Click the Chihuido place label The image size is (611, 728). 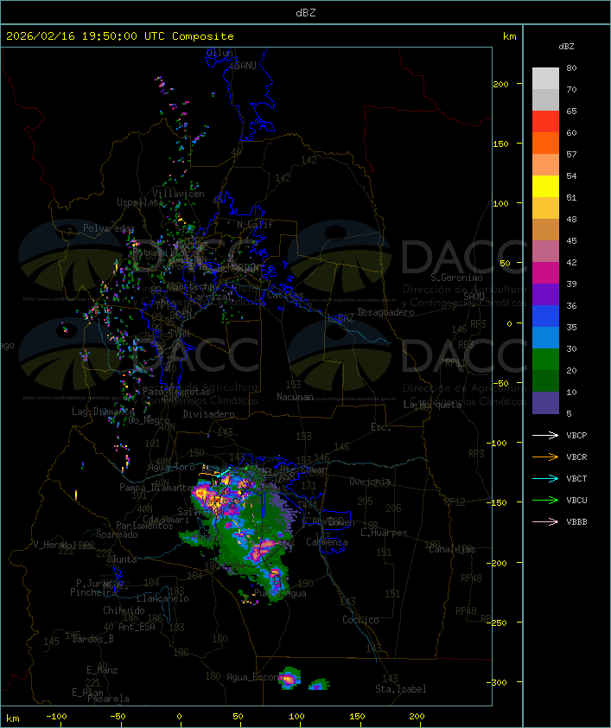tap(124, 610)
